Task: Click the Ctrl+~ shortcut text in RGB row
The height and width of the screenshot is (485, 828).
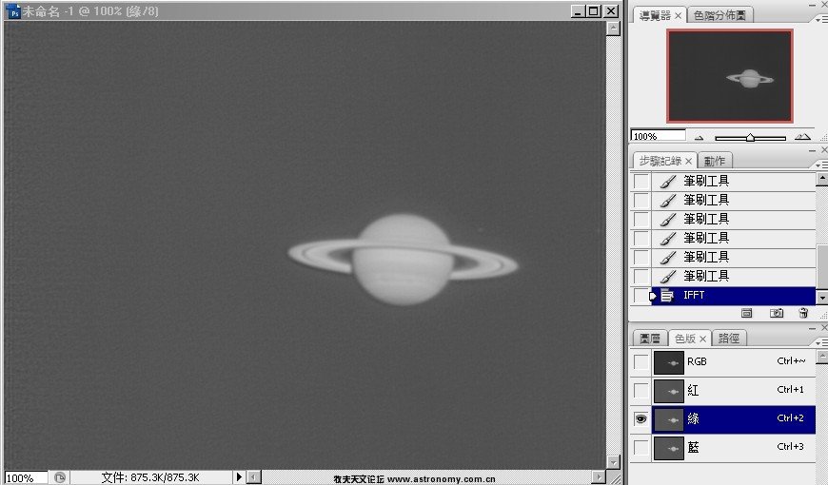Action: pyautogui.click(x=791, y=361)
